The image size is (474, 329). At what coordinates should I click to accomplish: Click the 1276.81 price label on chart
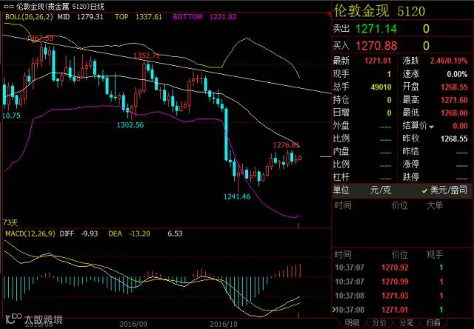[287, 145]
